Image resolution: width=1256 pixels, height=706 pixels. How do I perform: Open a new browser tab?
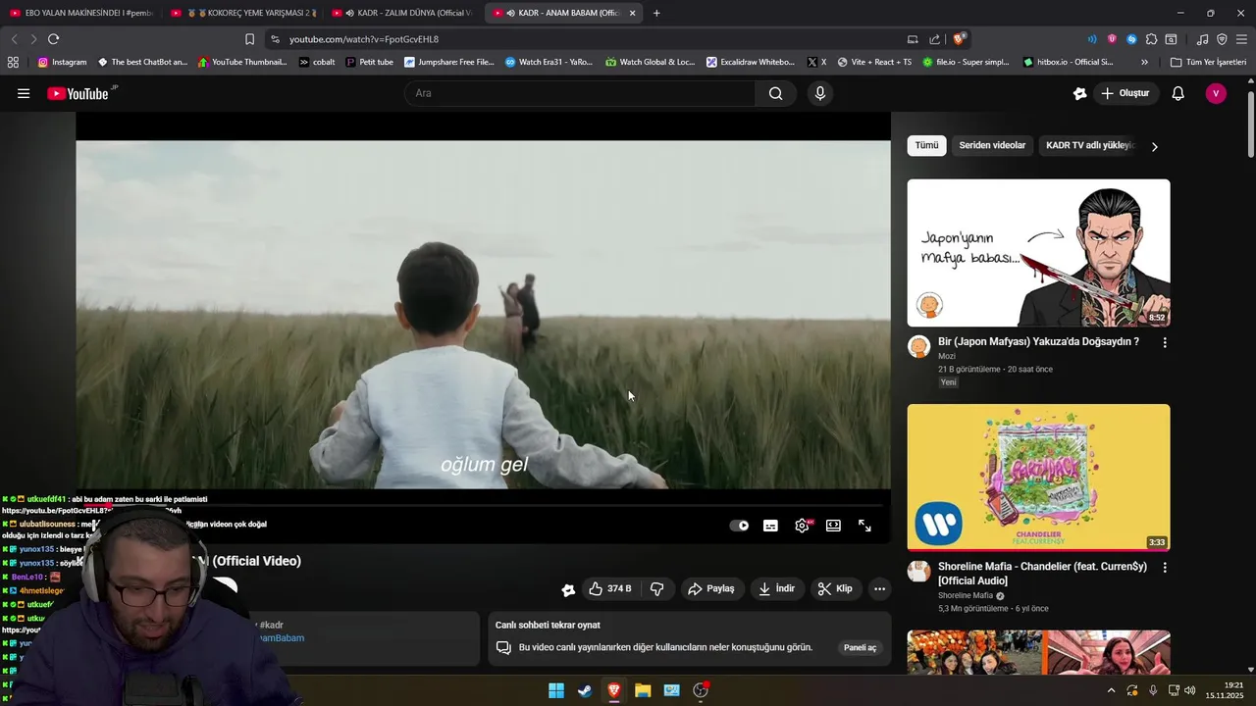tap(656, 13)
